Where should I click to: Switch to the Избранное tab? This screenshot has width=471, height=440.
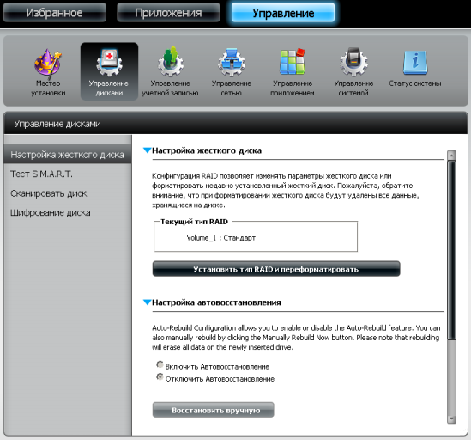[54, 13]
